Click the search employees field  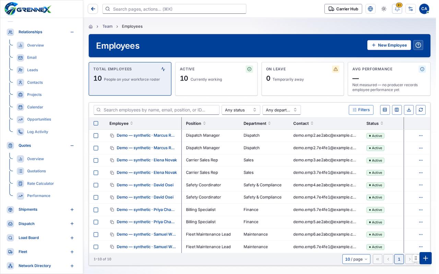156,110
